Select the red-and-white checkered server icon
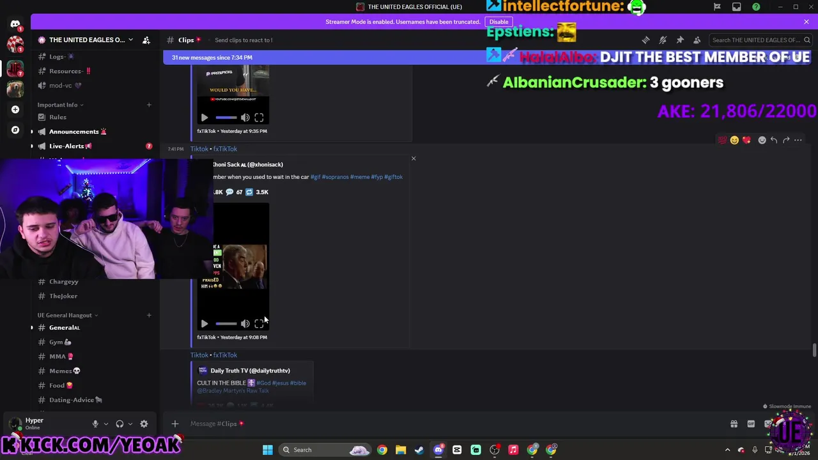This screenshot has width=818, height=460. [15, 45]
